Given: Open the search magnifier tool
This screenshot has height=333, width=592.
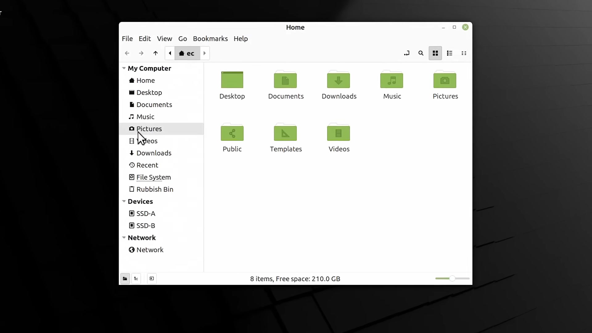Looking at the screenshot, I should coord(421,53).
